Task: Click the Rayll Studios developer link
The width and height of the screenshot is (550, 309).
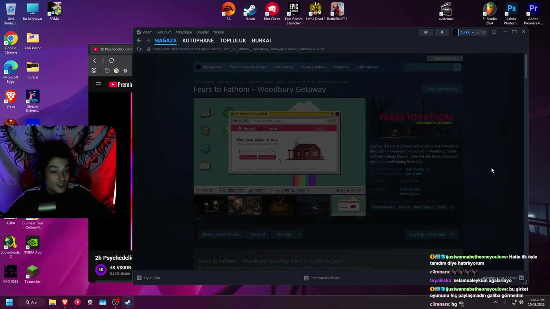Action: (409, 189)
